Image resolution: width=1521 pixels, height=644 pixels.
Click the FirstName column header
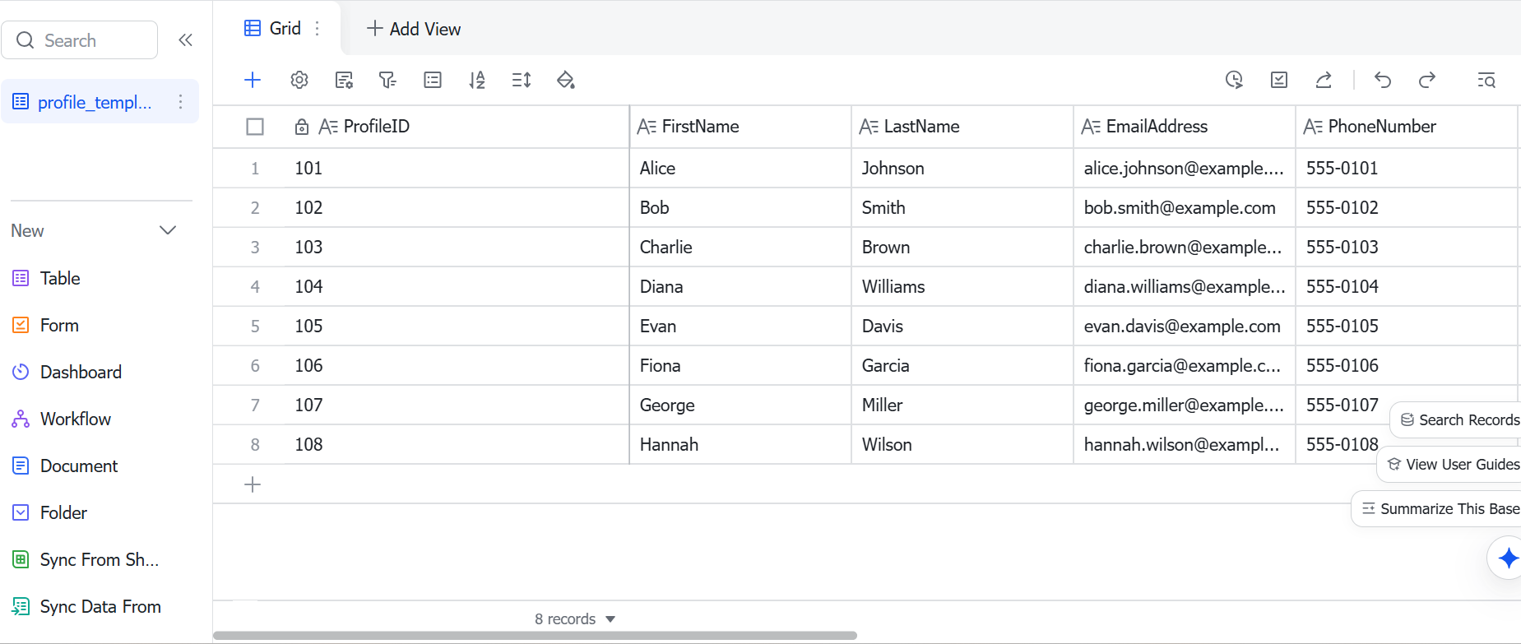(x=740, y=127)
